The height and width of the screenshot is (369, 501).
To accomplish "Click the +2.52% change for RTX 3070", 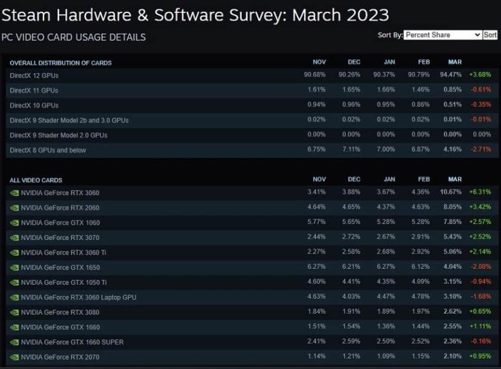I will point(480,237).
